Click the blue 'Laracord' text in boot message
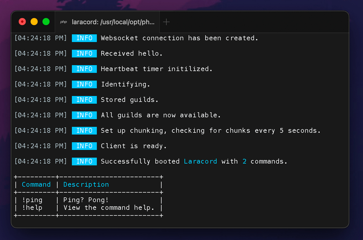Image resolution: width=363 pixels, height=240 pixels. (x=201, y=161)
